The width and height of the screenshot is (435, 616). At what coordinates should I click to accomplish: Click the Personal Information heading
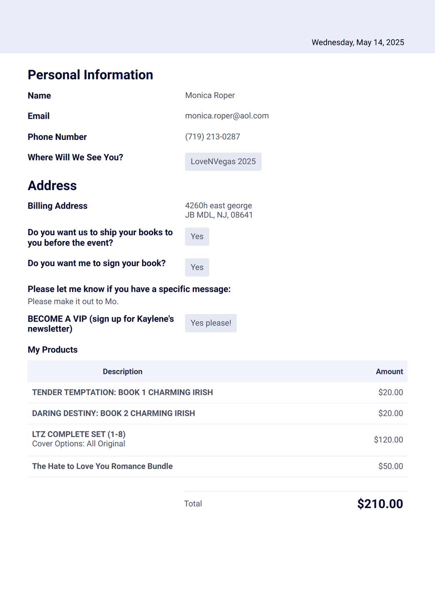[x=90, y=75]
